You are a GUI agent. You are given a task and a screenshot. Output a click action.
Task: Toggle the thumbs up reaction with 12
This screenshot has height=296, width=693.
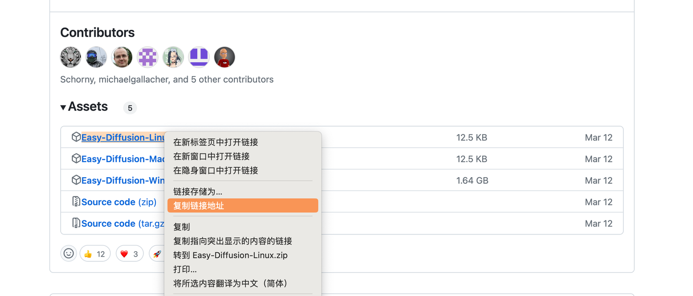point(95,254)
